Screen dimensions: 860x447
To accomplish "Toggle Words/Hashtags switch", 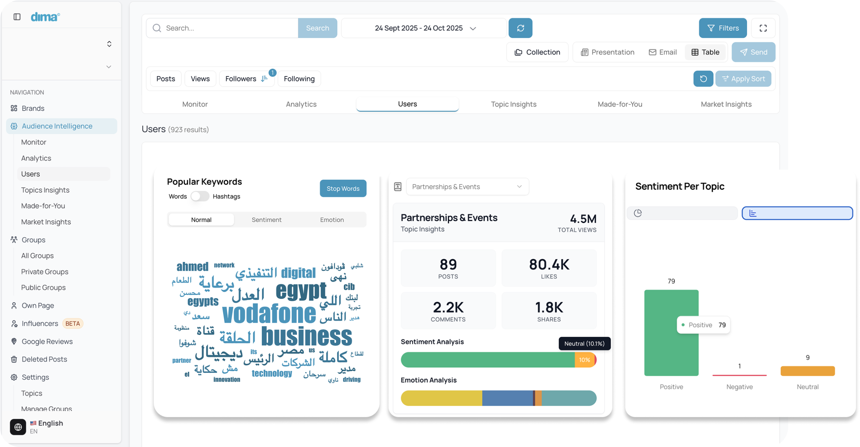I will [200, 196].
